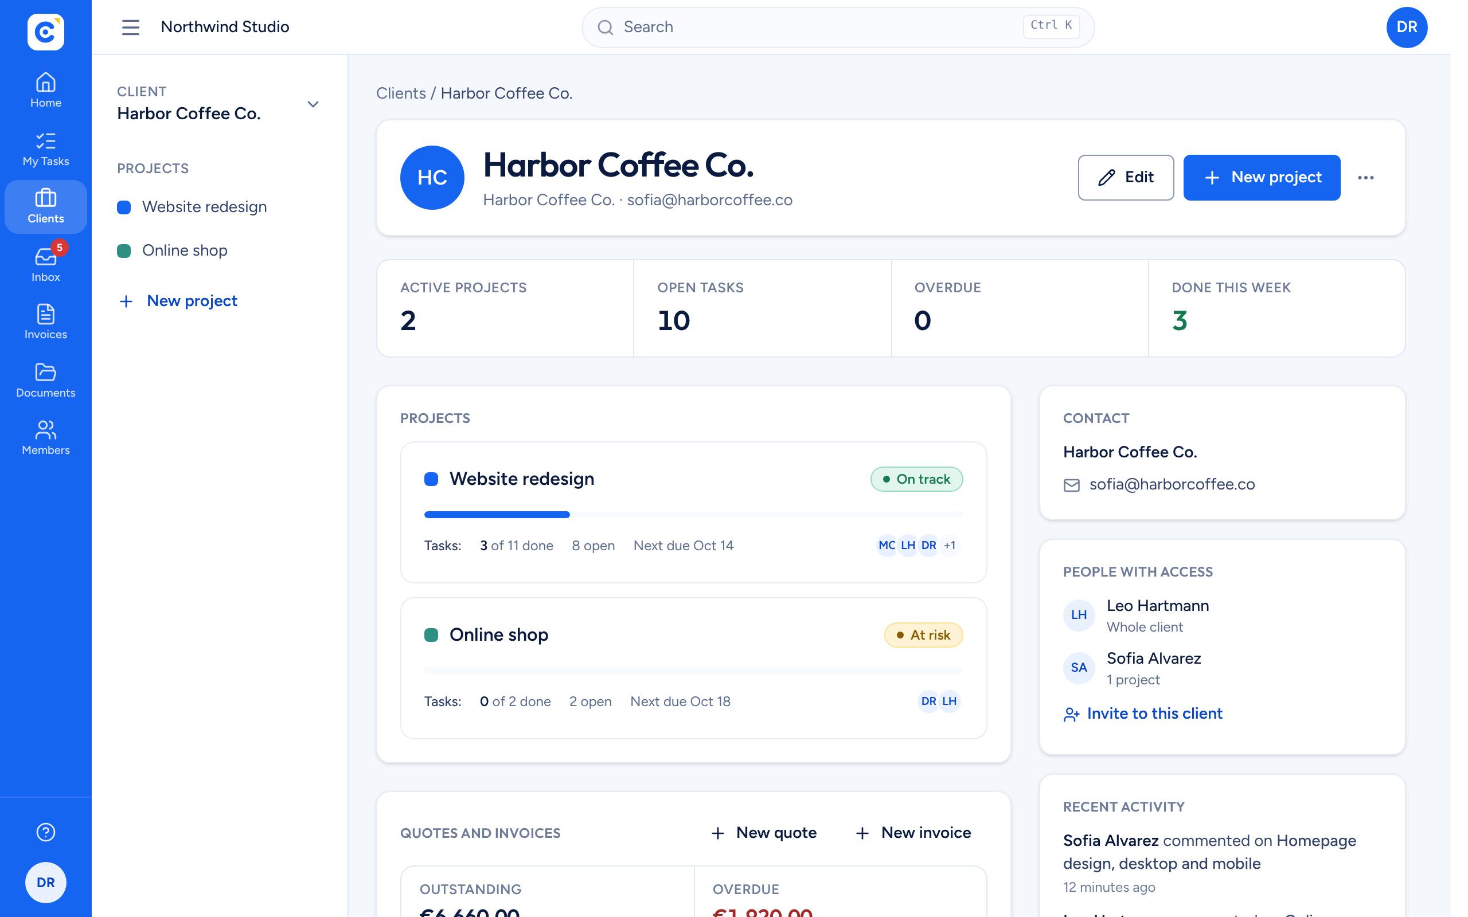Expand the Harbor Coffee Co. client dropdown chevron
The height and width of the screenshot is (917, 1468).
click(x=313, y=104)
